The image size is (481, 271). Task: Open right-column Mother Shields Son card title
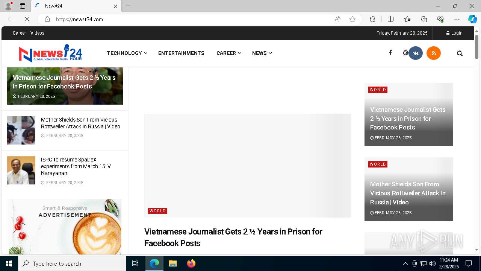408,193
